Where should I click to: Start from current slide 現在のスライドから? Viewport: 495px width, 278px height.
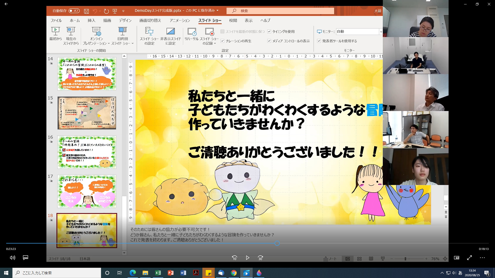[71, 36]
